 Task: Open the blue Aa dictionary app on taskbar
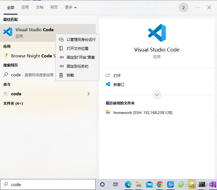(171, 185)
